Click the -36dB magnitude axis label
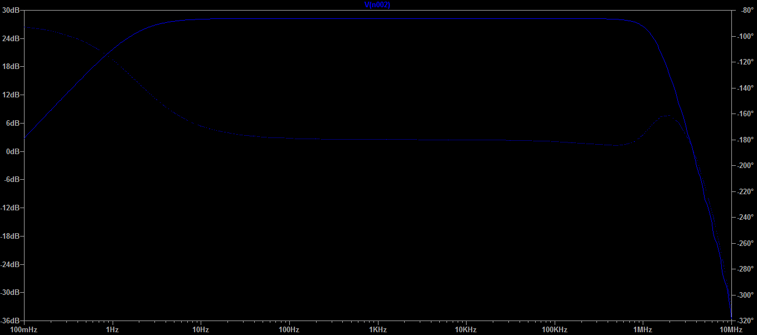 (11, 321)
